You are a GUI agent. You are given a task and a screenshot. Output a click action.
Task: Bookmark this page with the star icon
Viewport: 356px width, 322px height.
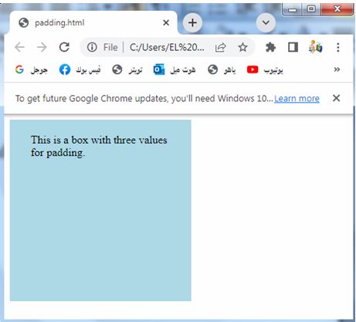[x=242, y=47]
